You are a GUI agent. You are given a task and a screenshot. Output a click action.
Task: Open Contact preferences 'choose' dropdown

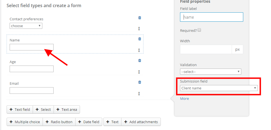tap(26, 26)
